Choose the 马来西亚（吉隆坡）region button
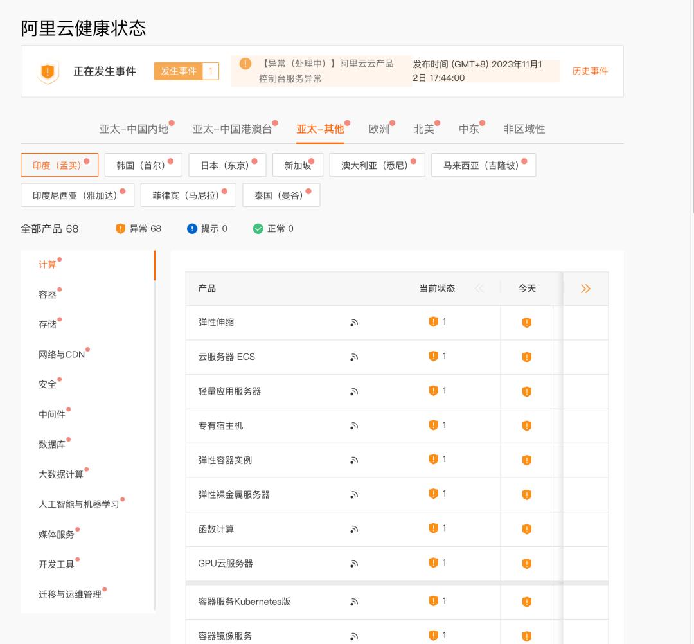 pos(484,165)
